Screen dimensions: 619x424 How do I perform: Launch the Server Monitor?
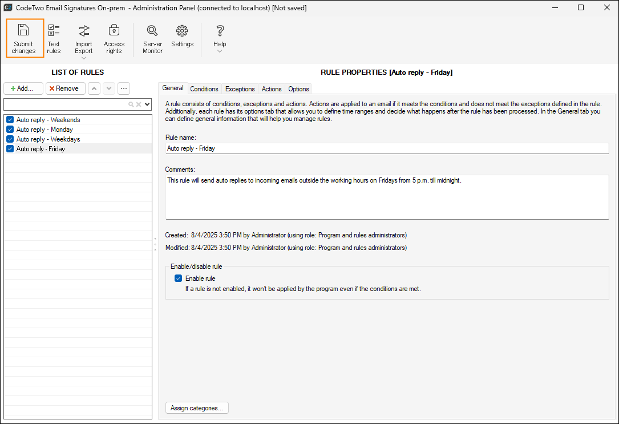152,38
